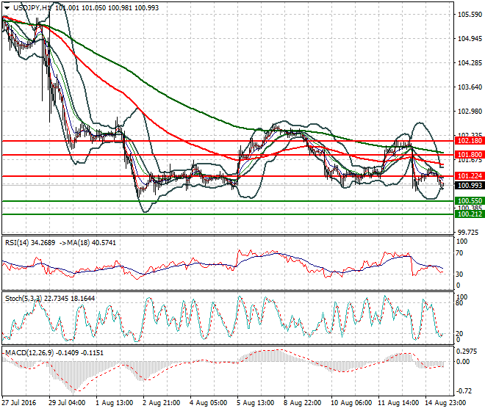Open the USDJPY,H1 chart dropdown arrow
This screenshot has height=411, width=485.
pos(7,6)
